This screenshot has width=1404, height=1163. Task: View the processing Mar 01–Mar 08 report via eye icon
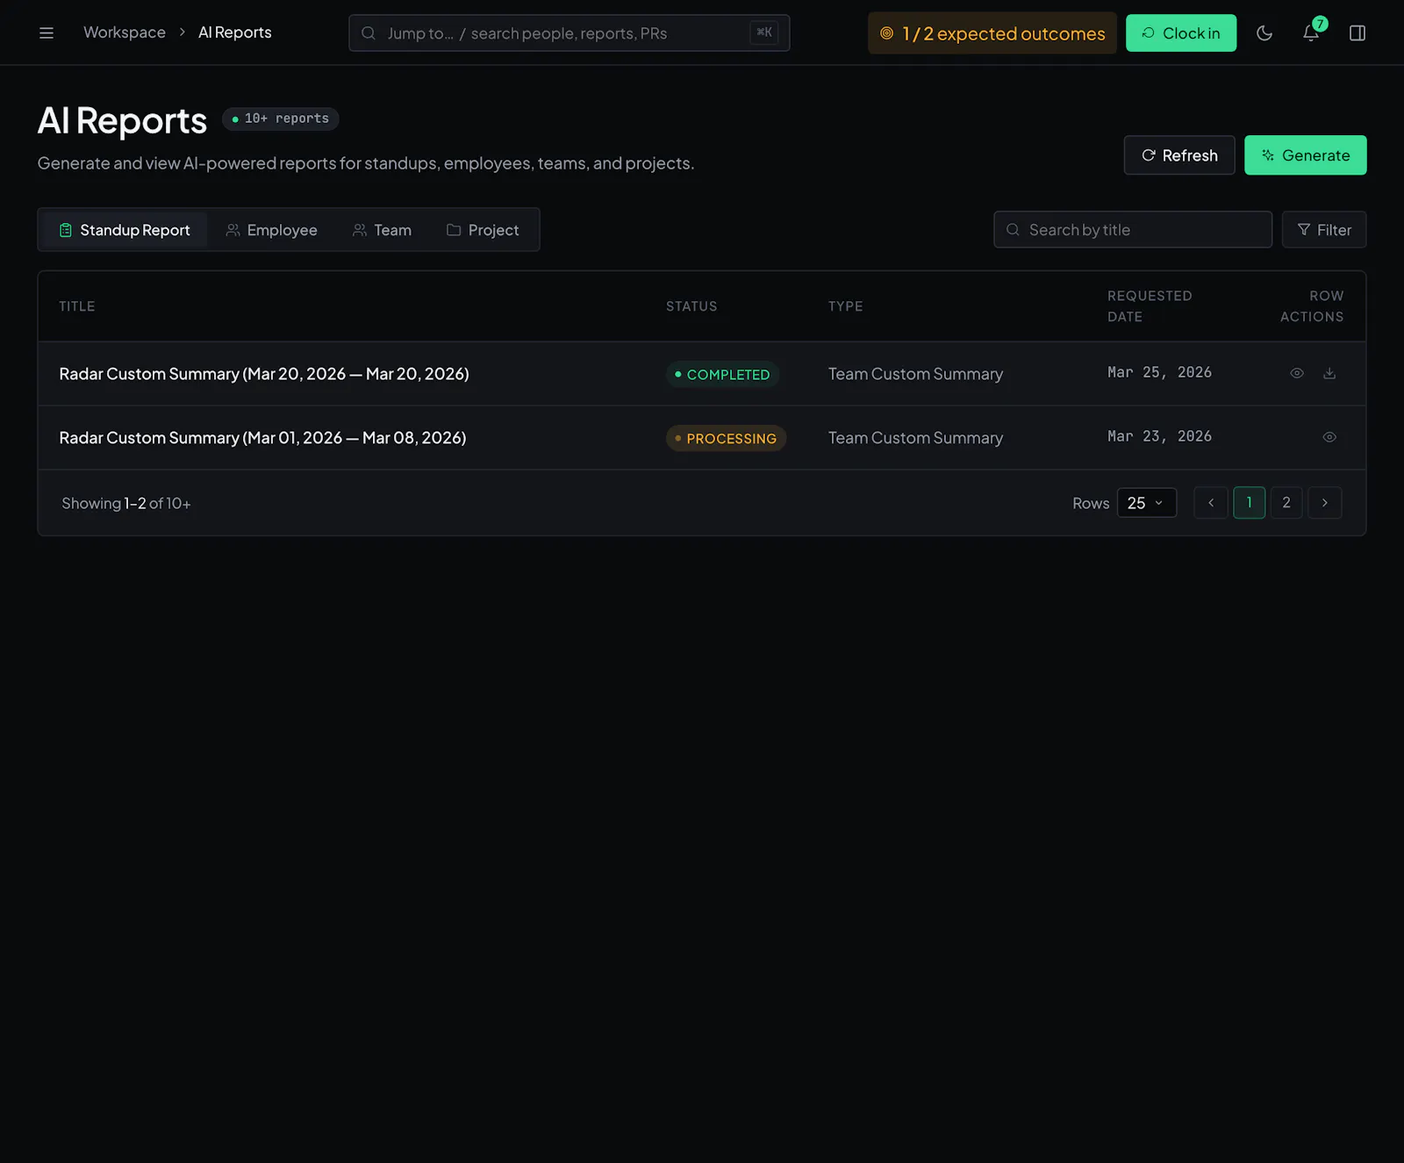pos(1329,437)
